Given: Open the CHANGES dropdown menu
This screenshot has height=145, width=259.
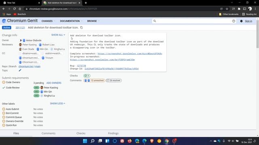Looking at the screenshot, I should [48, 21].
